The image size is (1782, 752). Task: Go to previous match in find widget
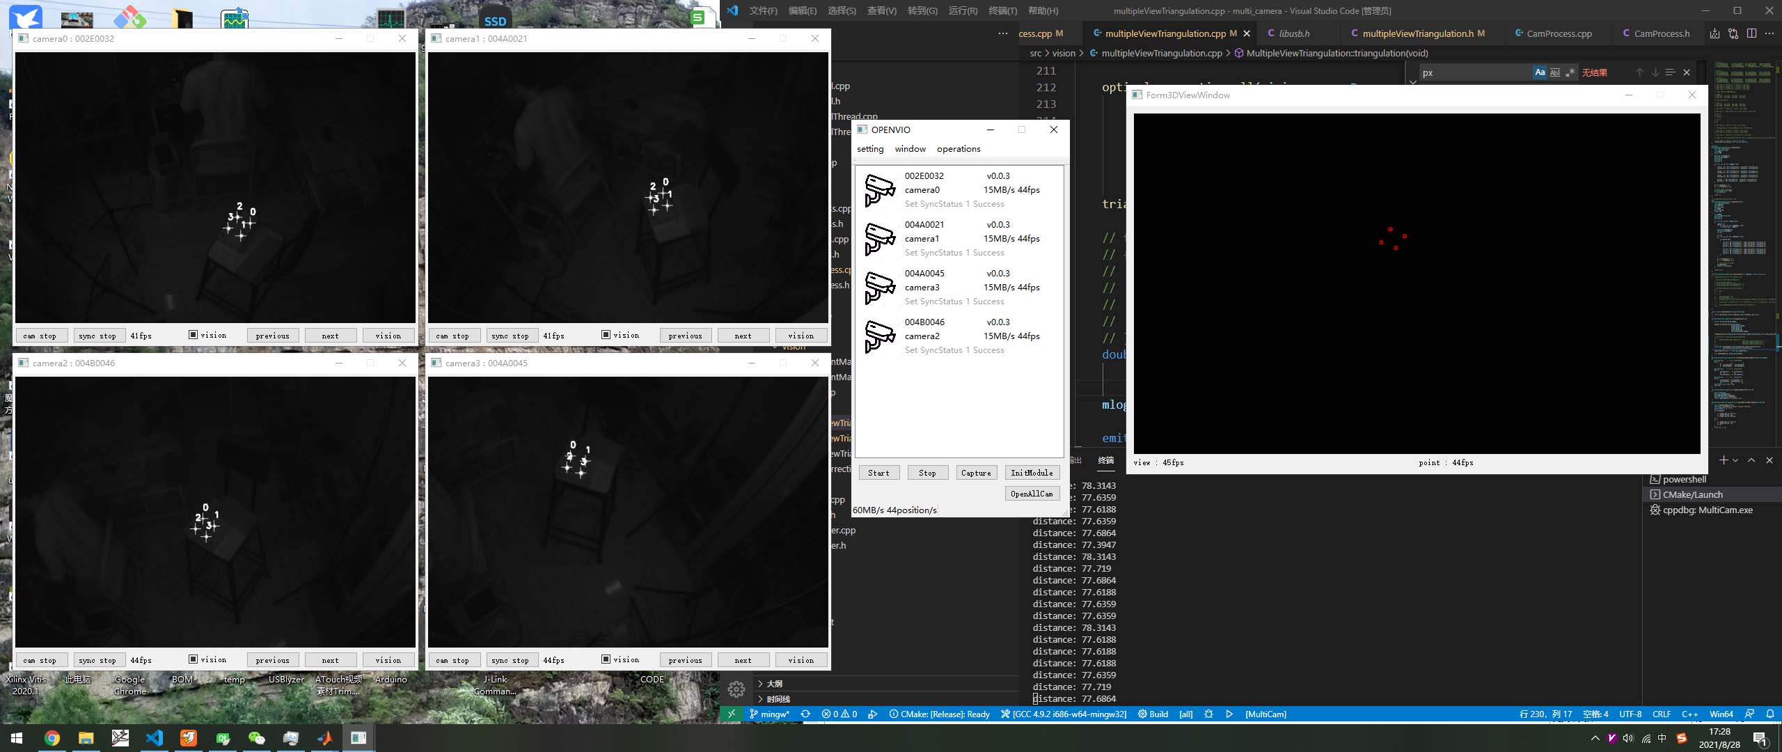[x=1639, y=72]
